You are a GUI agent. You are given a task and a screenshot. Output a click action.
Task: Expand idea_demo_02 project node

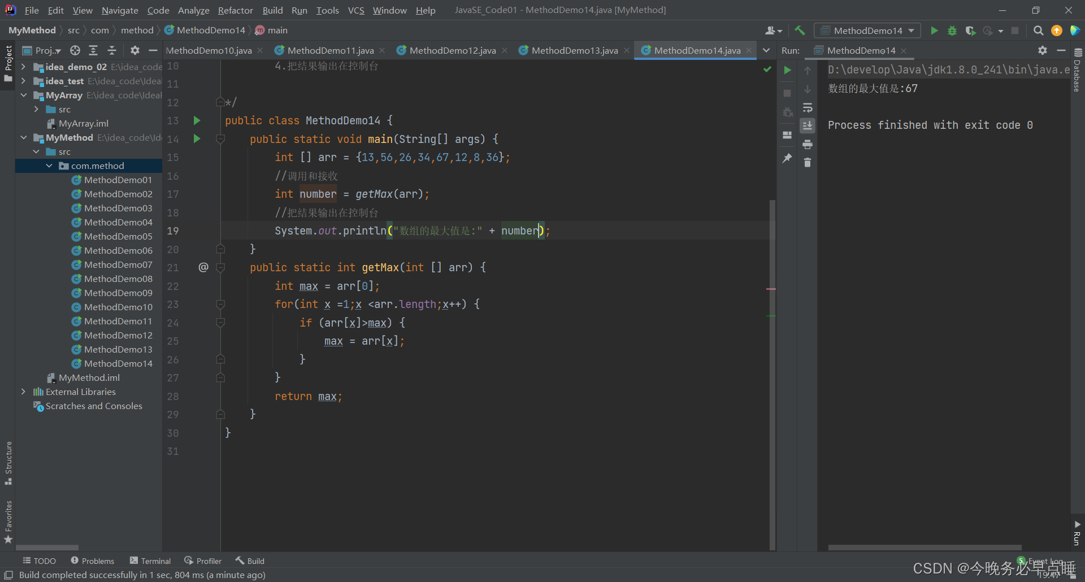(x=23, y=67)
